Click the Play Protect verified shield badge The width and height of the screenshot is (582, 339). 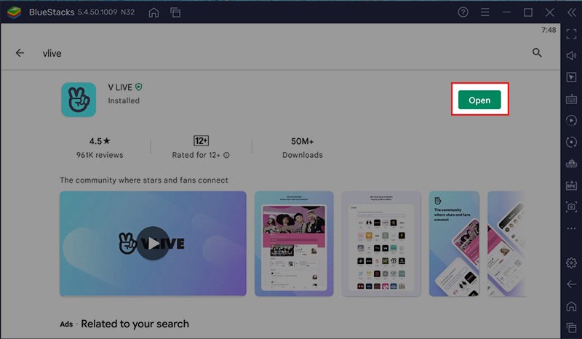point(138,87)
